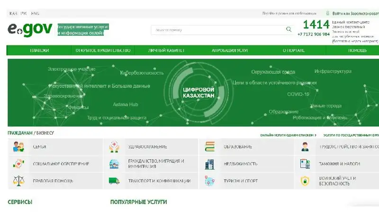The height and width of the screenshot is (213, 379).
Task: Open the visually impaired mode link
Action: click(289, 14)
